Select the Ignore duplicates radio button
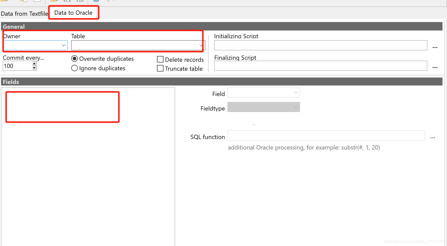This screenshot has width=447, height=246. pos(74,68)
